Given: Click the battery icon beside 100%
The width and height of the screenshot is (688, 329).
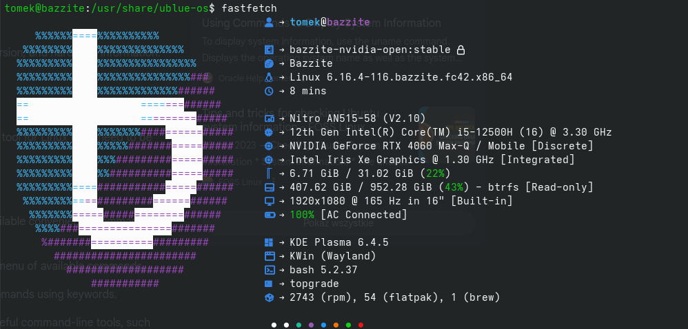Looking at the screenshot, I should coord(269,215).
